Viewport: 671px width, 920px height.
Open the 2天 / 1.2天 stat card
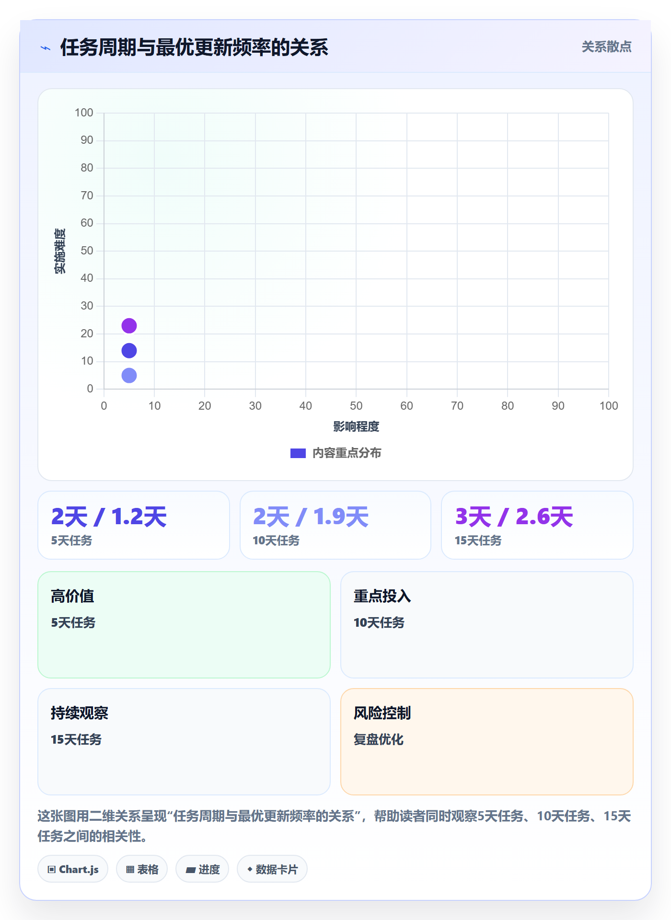coord(134,525)
